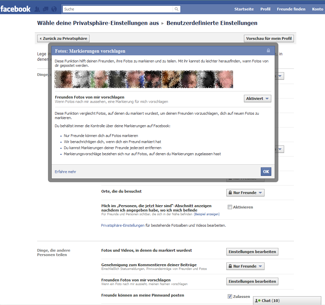Click the search magnifier button
Viewport: 325px width, 305px height.
[176, 9]
